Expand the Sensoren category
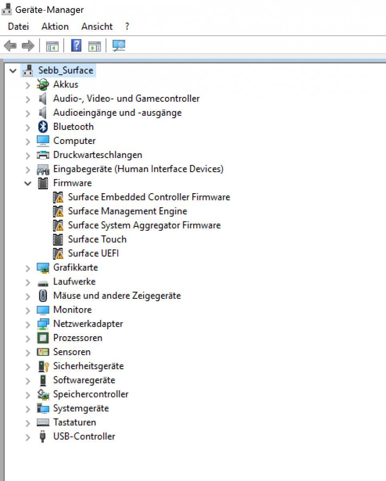Screen dimensions: 386x481 pos(28,352)
